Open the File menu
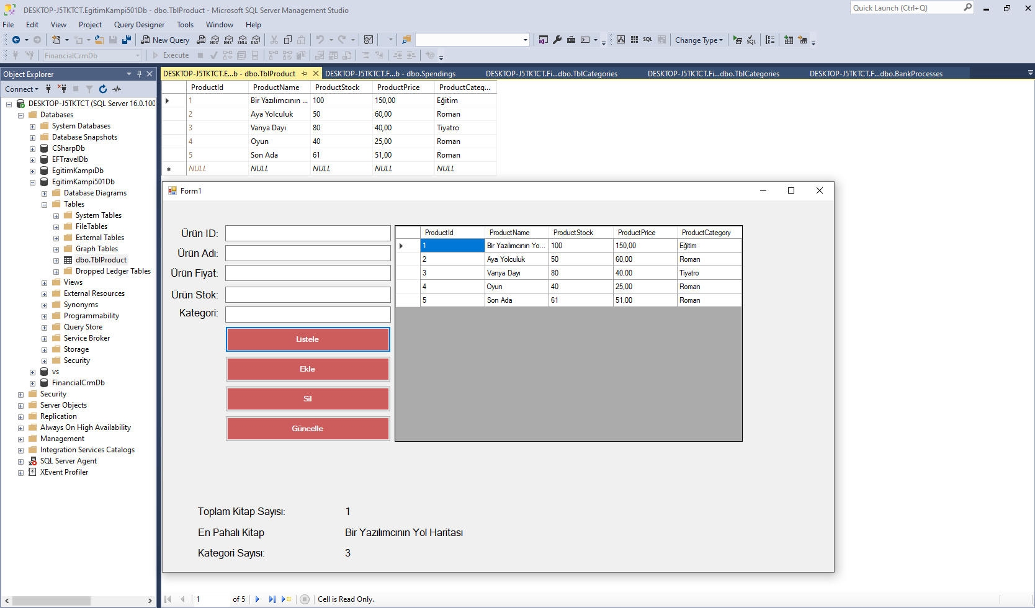 tap(8, 25)
